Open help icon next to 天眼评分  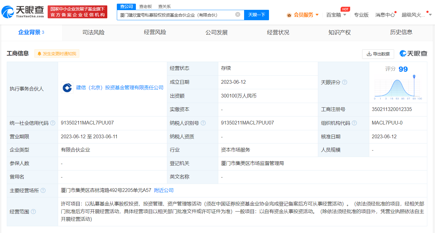345,82
